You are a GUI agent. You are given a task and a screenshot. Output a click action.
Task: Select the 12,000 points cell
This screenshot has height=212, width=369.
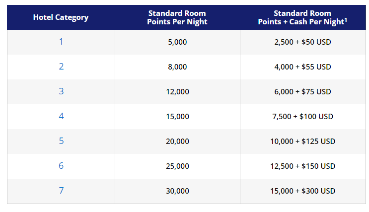coord(177,92)
